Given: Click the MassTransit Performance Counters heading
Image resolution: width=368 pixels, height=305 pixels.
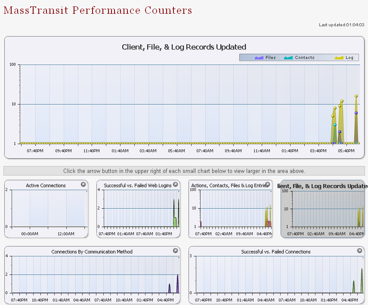Looking at the screenshot, I should coord(98,10).
